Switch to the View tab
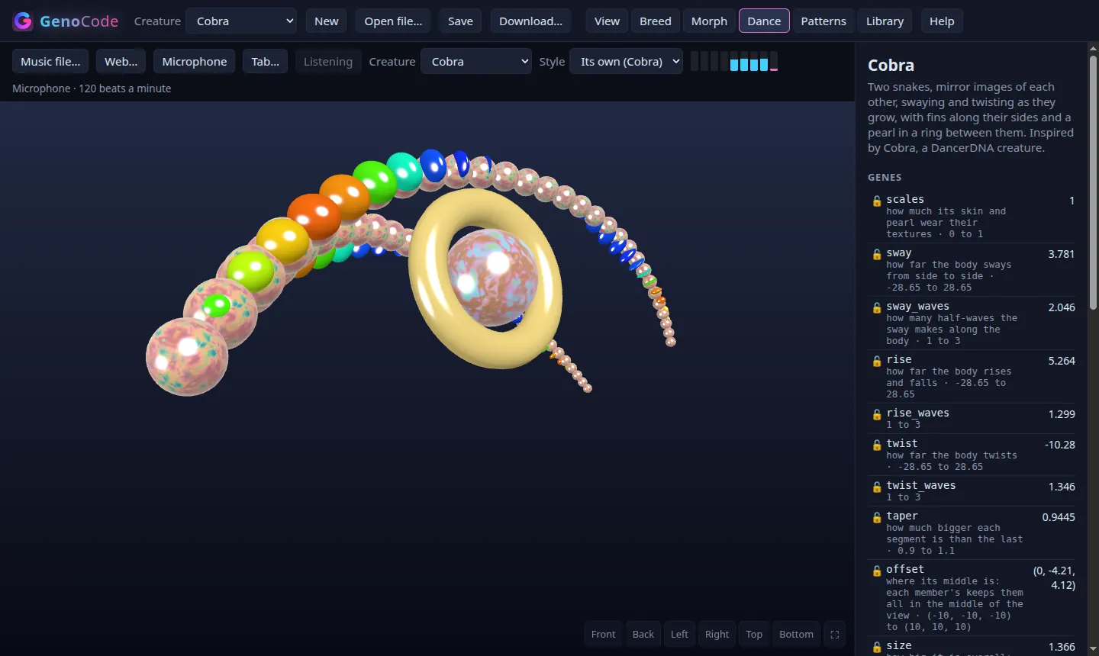1099x656 pixels. click(608, 21)
